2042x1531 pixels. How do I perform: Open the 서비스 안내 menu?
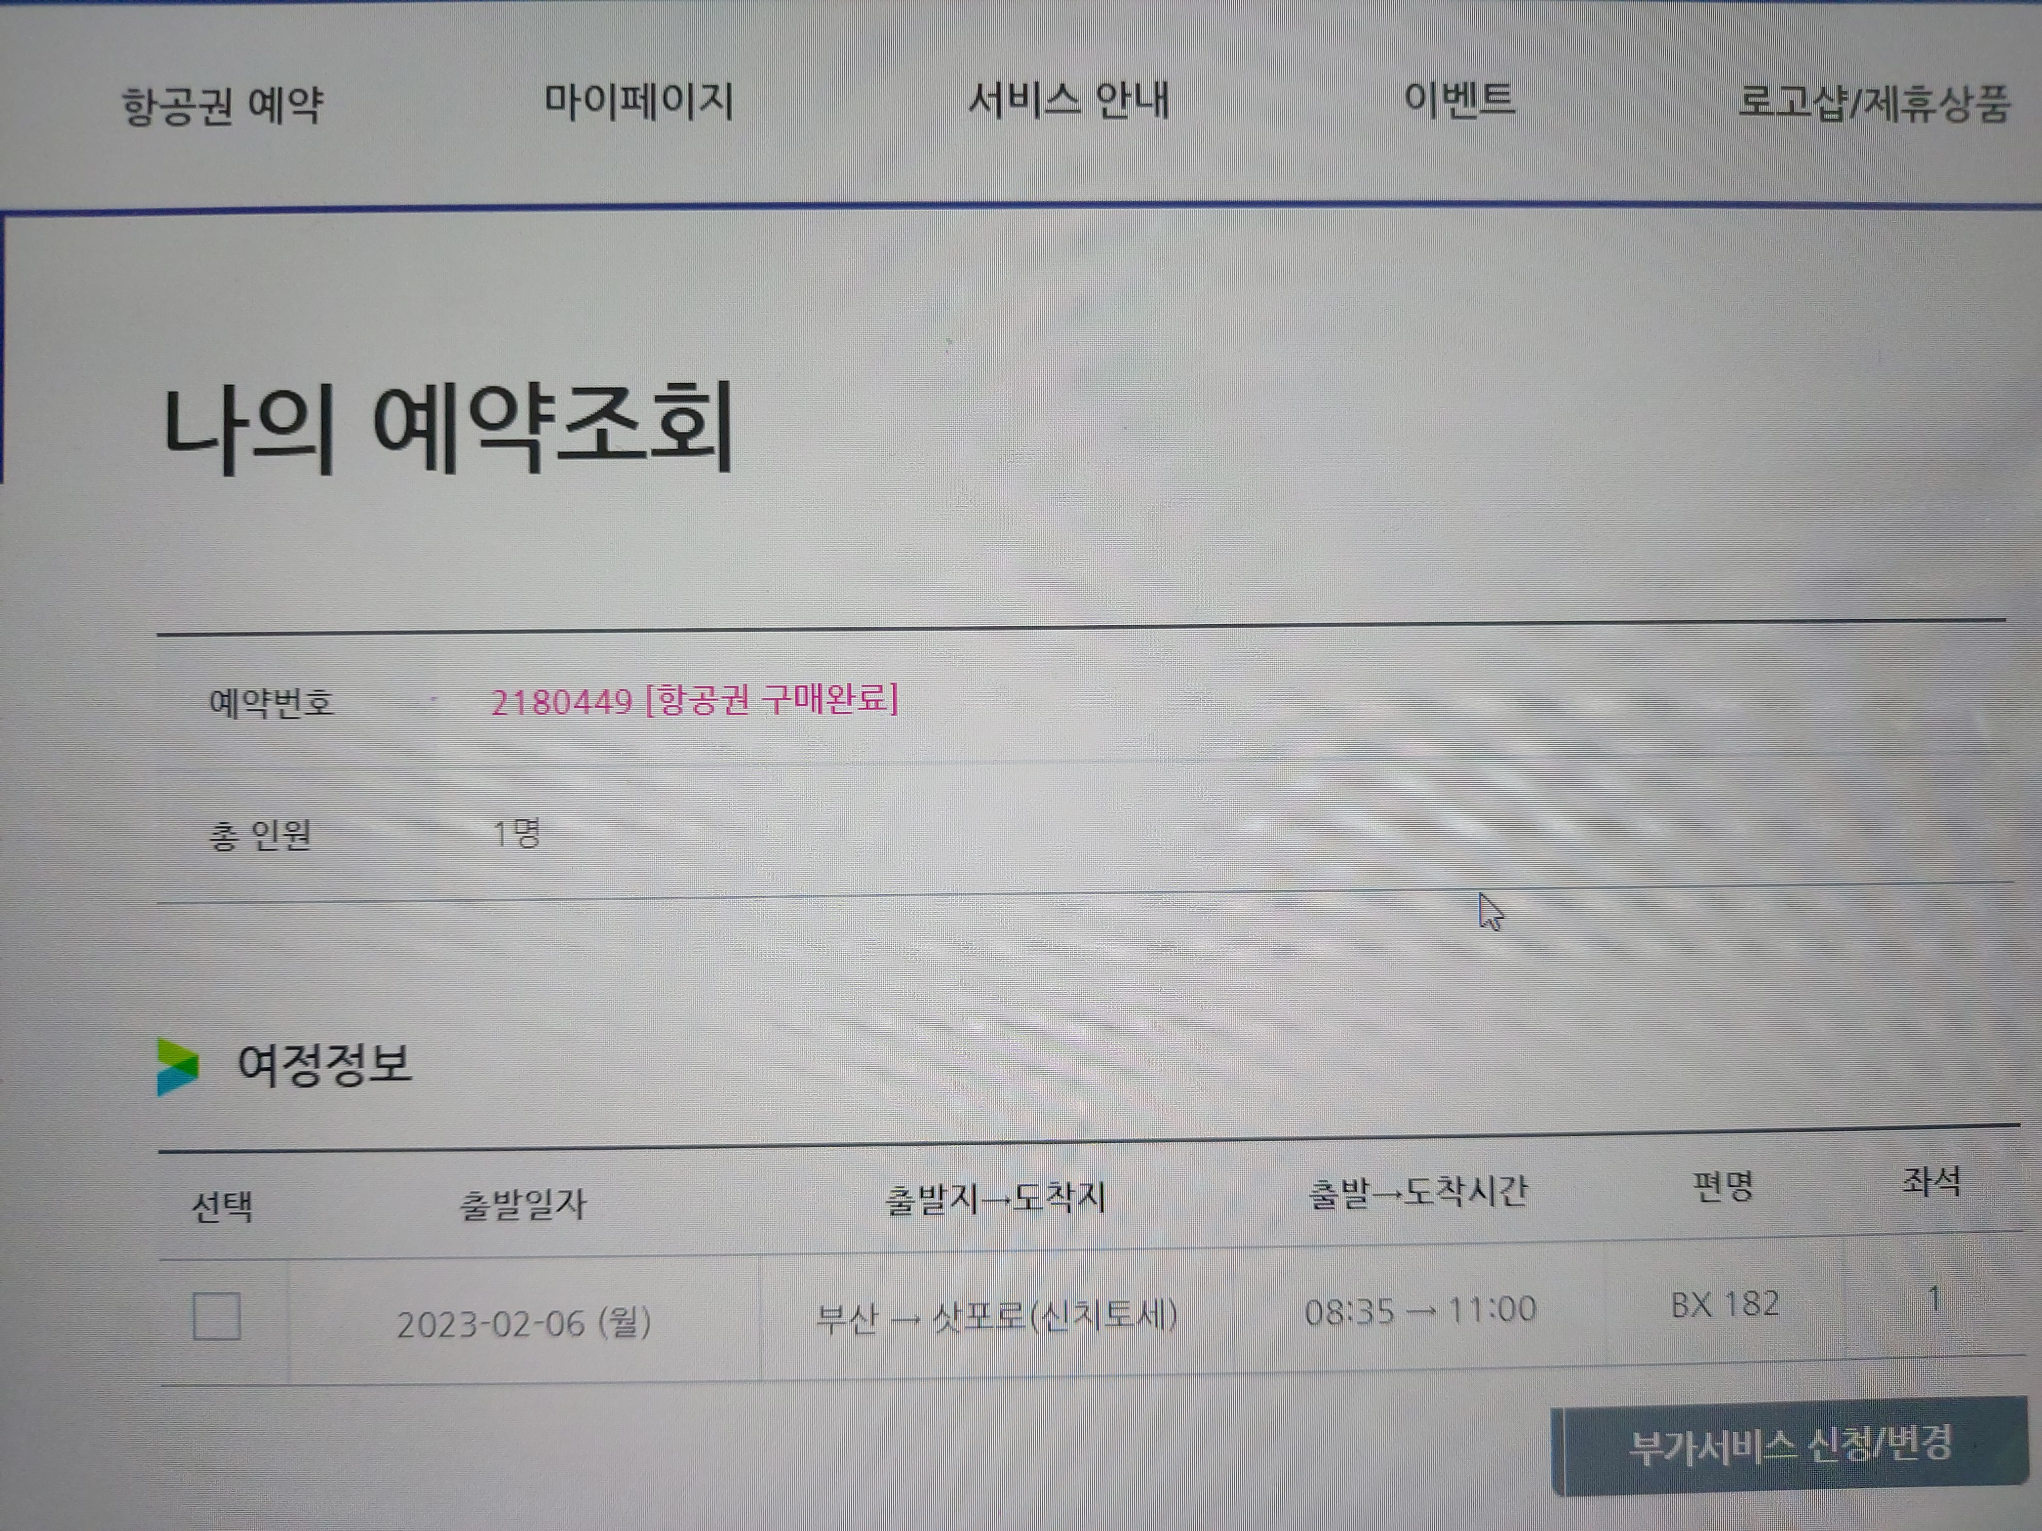point(1068,99)
